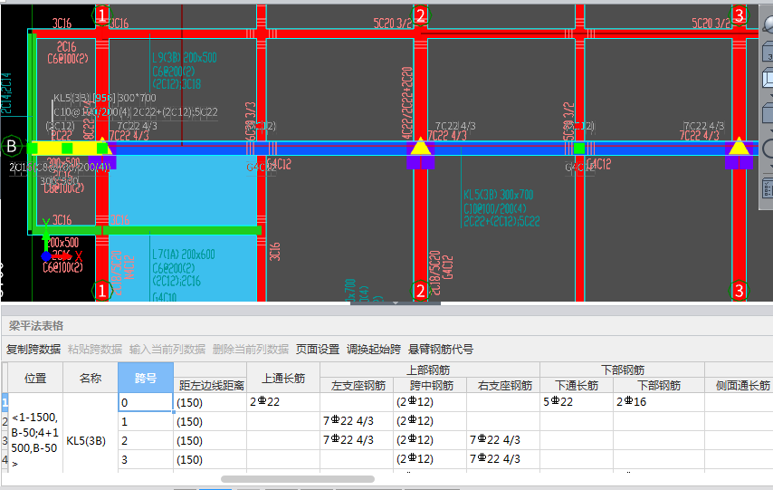Viewport: 773px width, 490px height.
Task: Click the table horizontal scrollbar thumb
Action: [x=297, y=478]
